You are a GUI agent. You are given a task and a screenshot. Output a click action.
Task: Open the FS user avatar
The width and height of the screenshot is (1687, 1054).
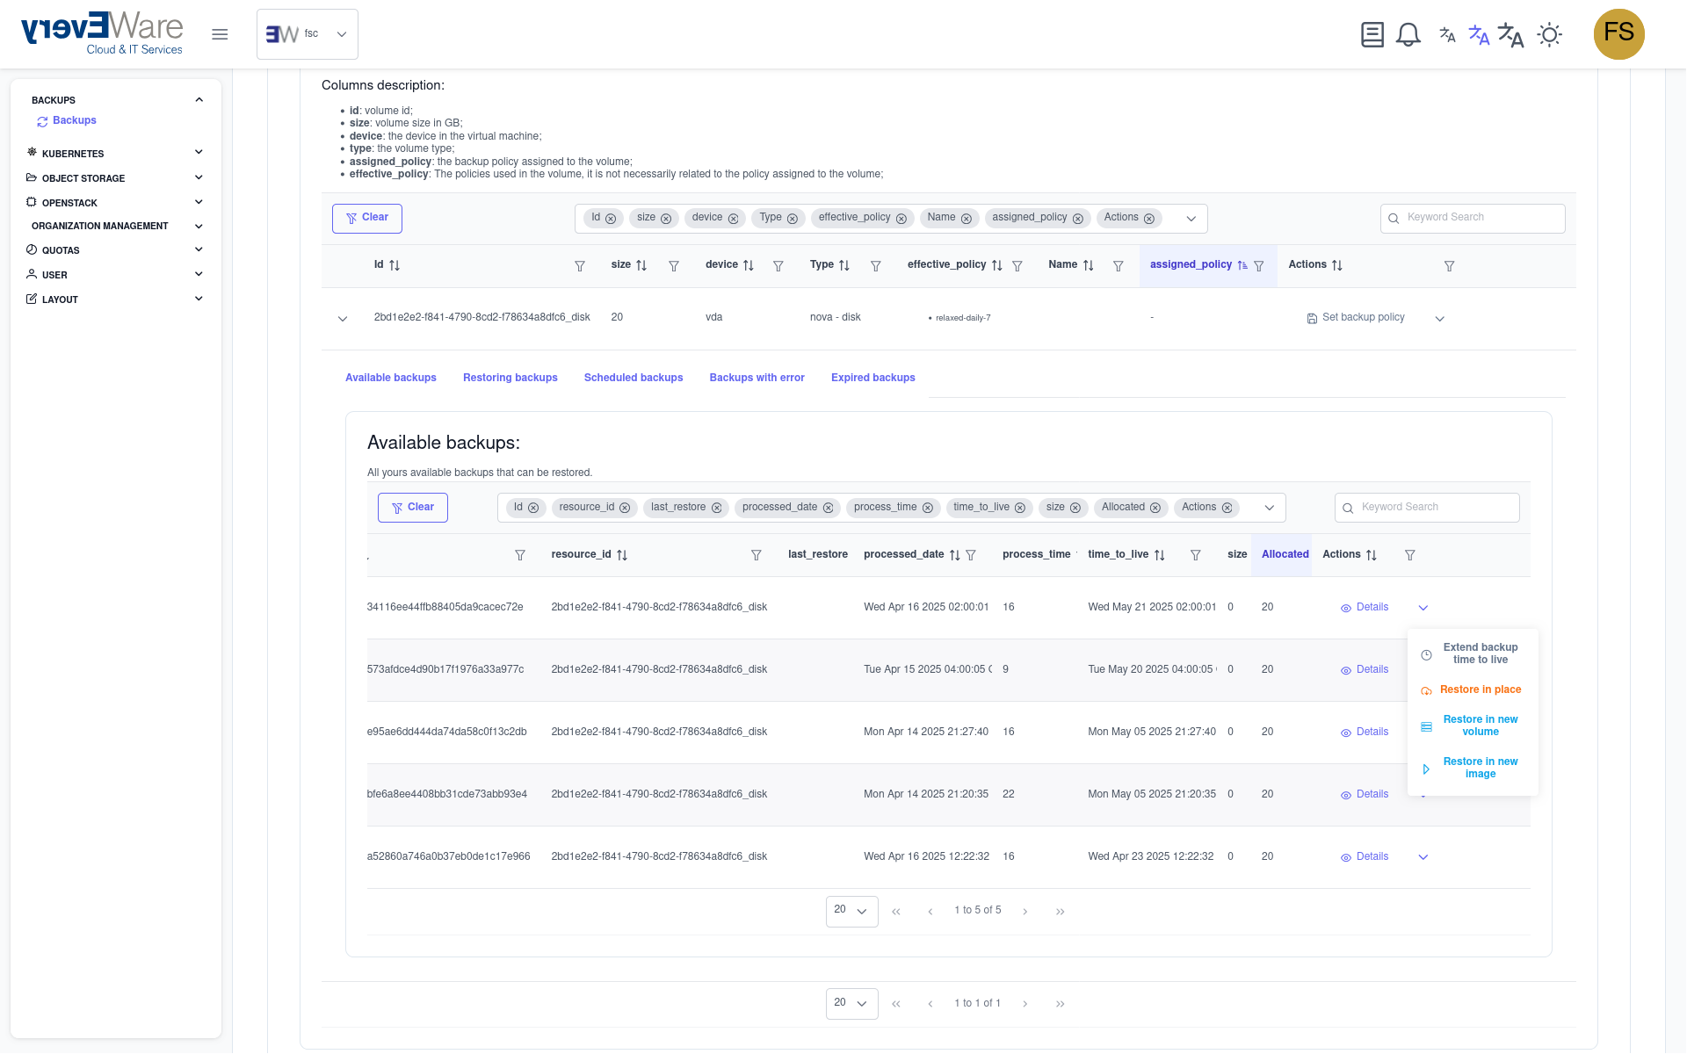point(1618,34)
